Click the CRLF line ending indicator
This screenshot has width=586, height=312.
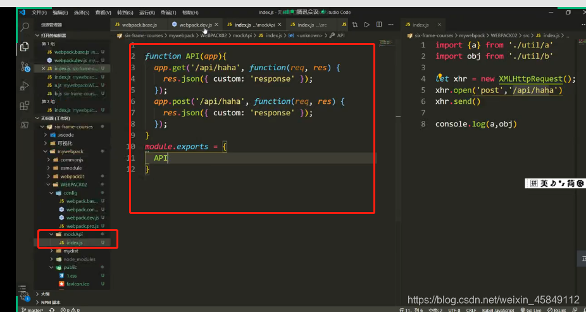(471, 309)
